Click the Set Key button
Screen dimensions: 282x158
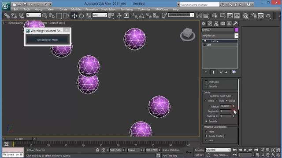tap(199, 155)
